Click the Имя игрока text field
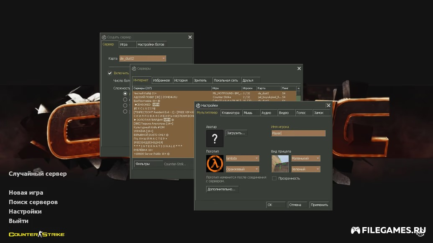 pos(298,133)
